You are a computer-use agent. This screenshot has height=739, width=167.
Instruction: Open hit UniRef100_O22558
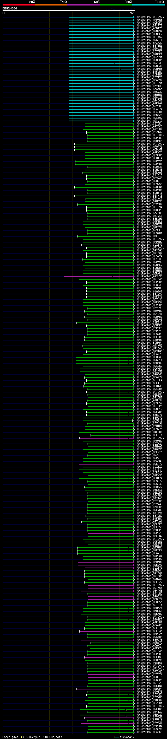pos(150,371)
